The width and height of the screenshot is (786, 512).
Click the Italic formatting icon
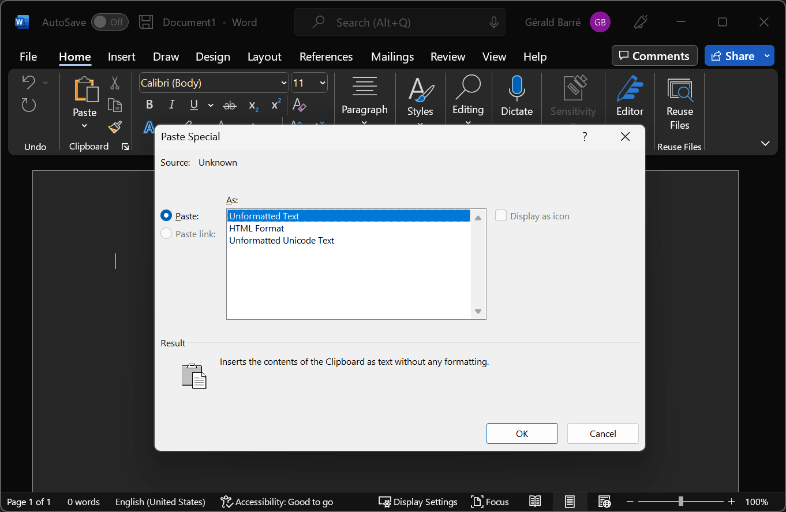coord(171,104)
